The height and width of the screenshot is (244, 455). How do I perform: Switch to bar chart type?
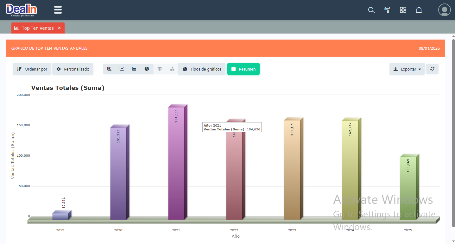[109, 69]
